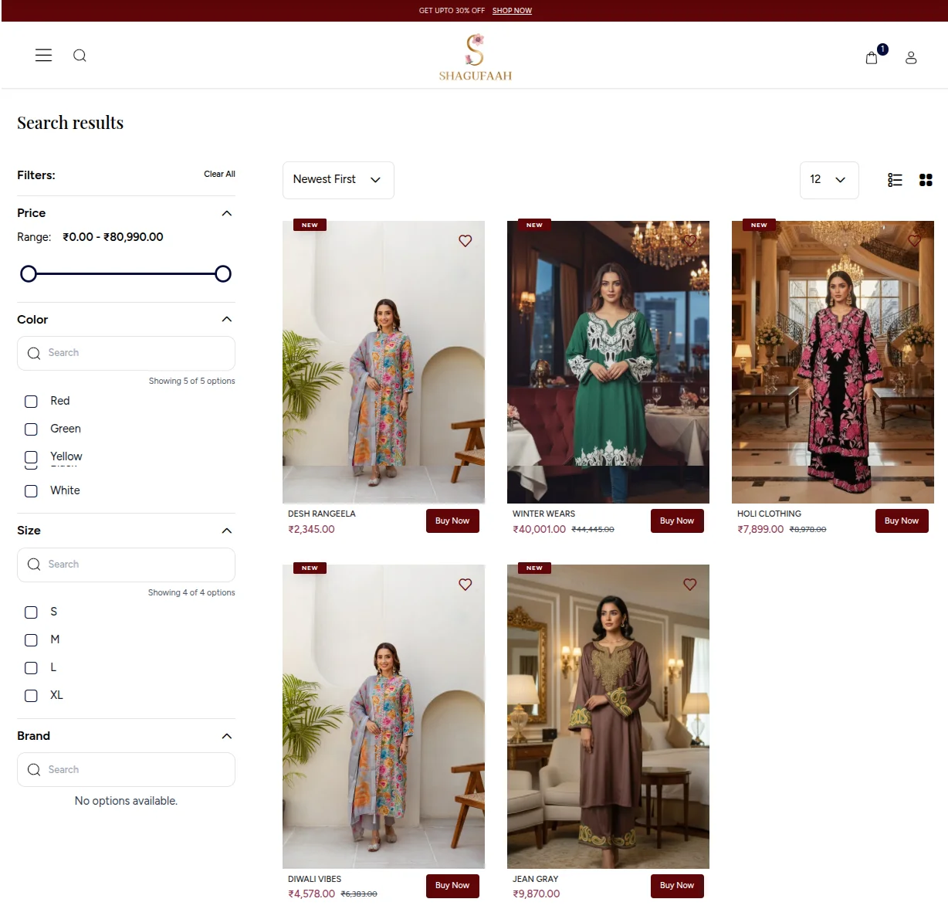The width and height of the screenshot is (948, 909).
Task: Add Jean Gray to wishlist heart
Action: [x=689, y=585]
